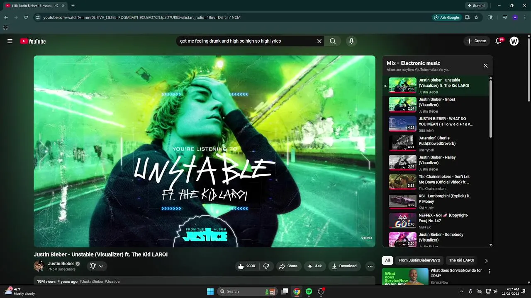The width and height of the screenshot is (531, 298).
Task: Open Gemini in Chrome
Action: [476, 6]
